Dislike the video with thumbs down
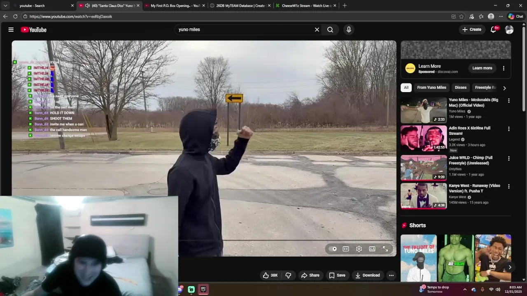 pyautogui.click(x=288, y=275)
